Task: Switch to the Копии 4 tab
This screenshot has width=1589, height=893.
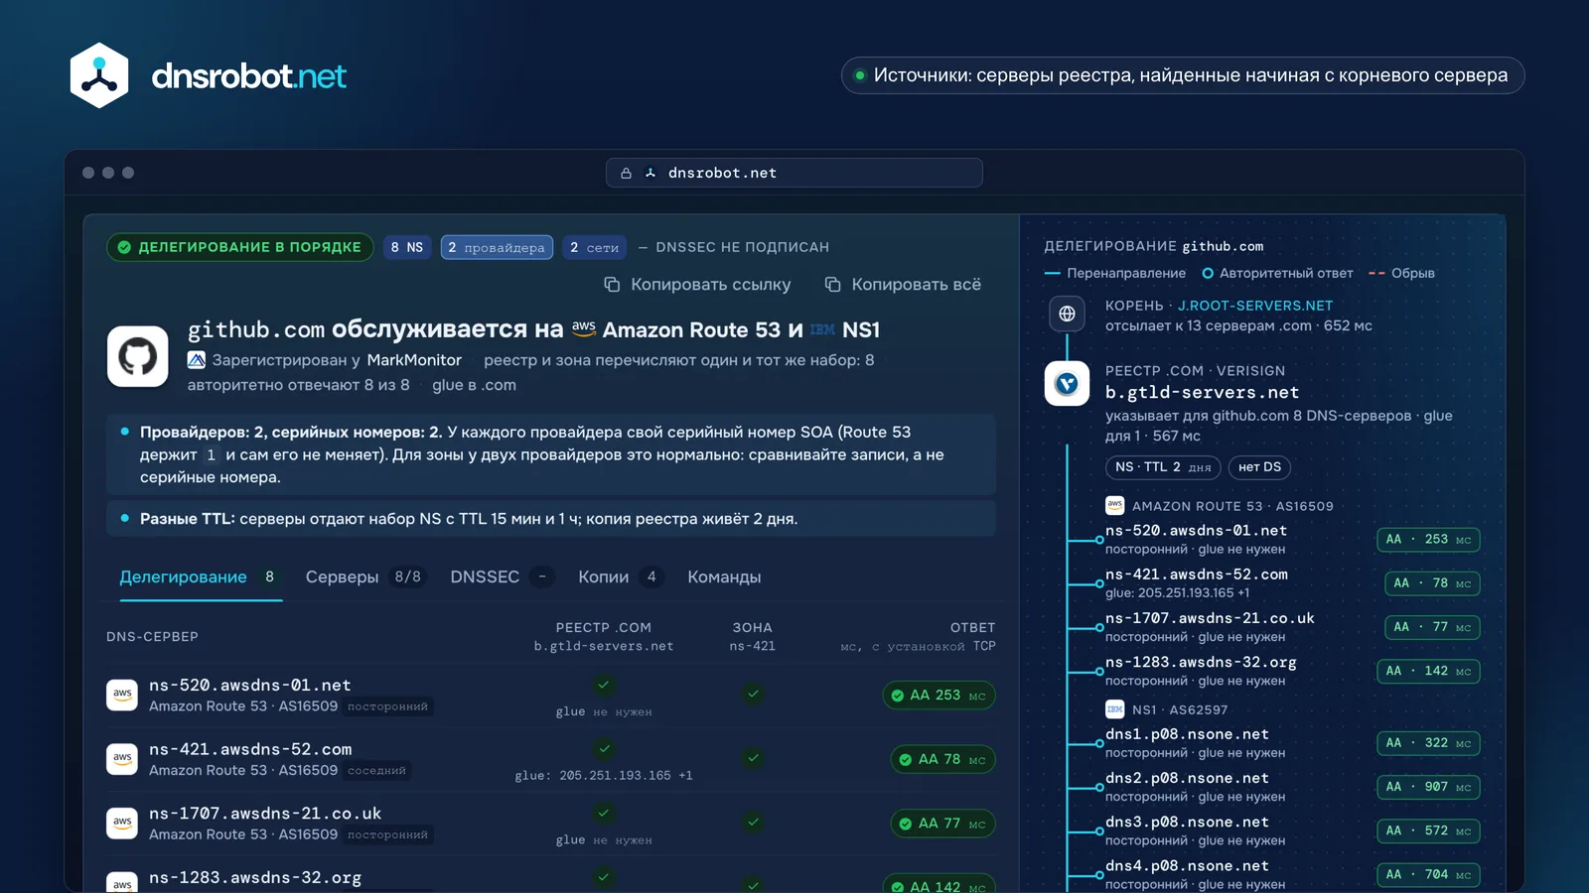Action: 622,577
